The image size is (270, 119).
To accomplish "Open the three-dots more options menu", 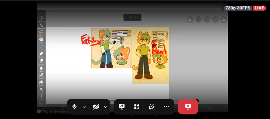I will coord(166,107).
